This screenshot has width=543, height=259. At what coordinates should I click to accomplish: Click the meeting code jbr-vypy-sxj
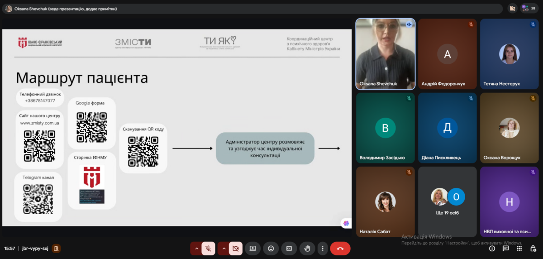point(34,248)
